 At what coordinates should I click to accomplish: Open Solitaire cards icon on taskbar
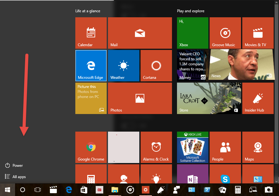(x=223, y=190)
